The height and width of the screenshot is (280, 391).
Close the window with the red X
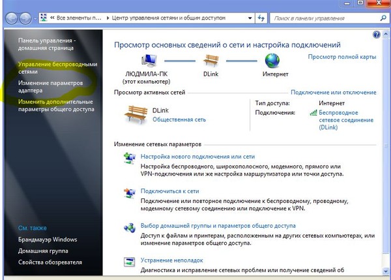coord(379,3)
